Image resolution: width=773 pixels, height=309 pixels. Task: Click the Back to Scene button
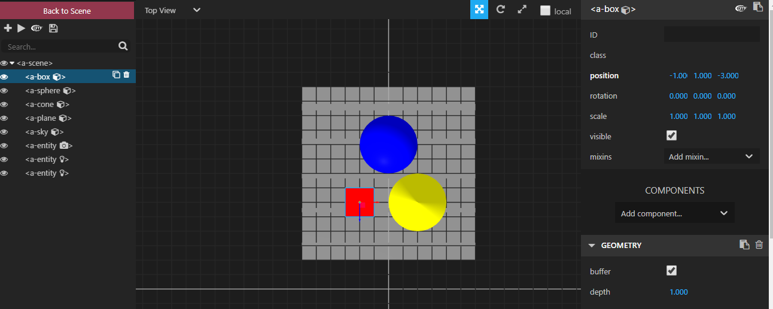67,11
